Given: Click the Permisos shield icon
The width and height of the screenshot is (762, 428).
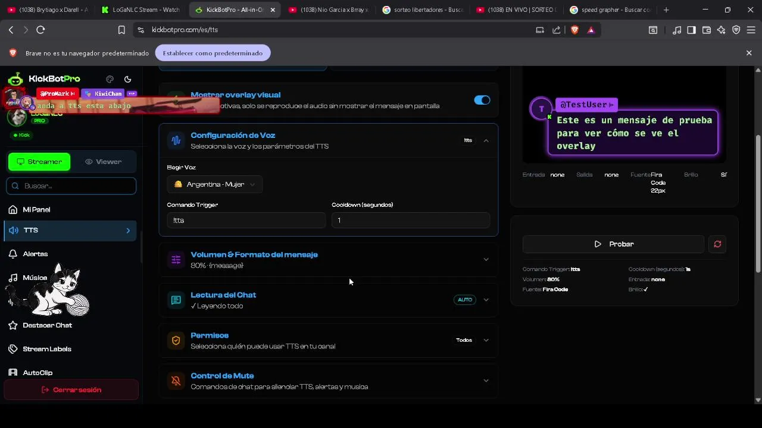Looking at the screenshot, I should [x=176, y=341].
